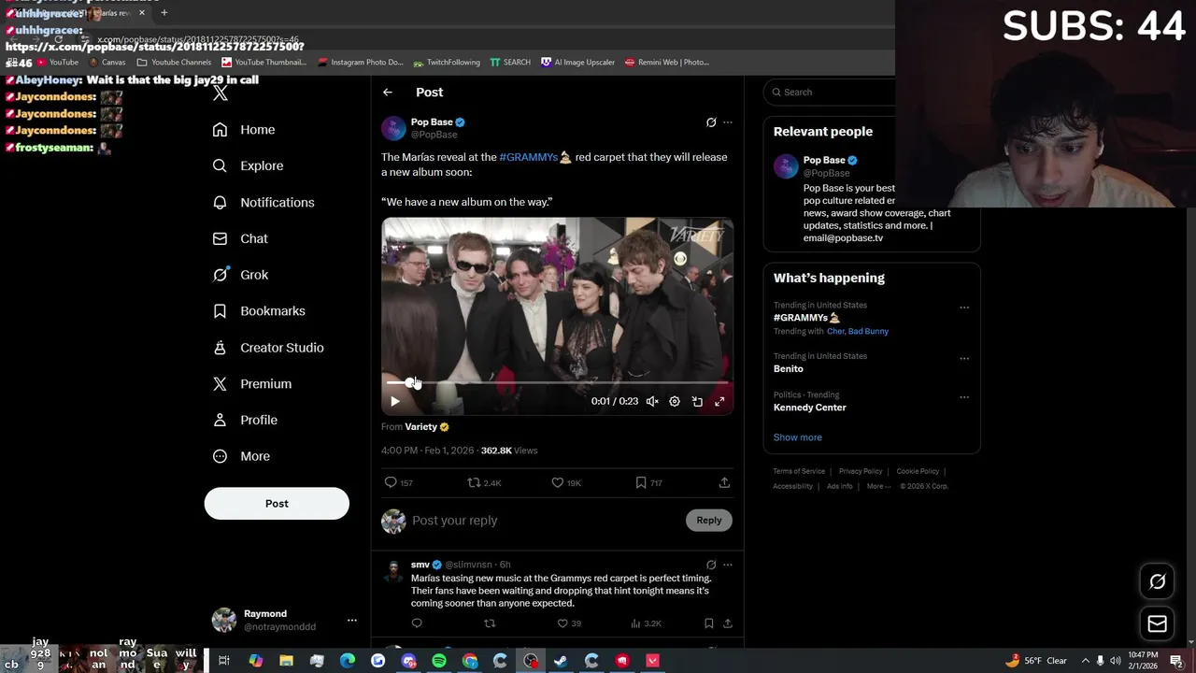Repost smv's reply

coord(490,623)
